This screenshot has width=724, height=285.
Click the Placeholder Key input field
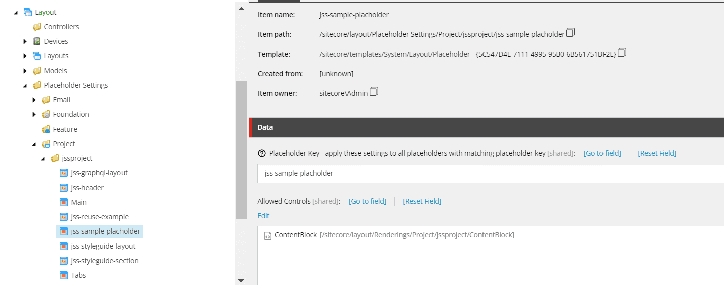coord(491,173)
